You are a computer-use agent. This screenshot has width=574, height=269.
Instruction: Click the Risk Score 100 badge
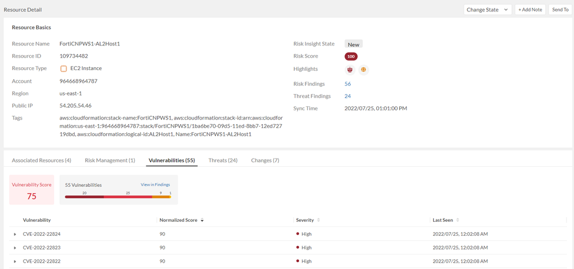351,56
